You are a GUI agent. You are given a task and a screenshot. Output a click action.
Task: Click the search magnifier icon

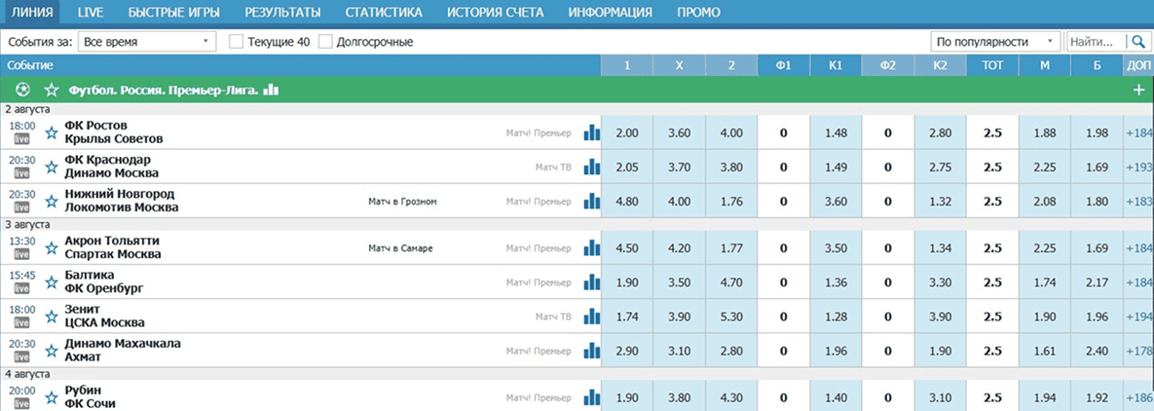click(x=1138, y=42)
